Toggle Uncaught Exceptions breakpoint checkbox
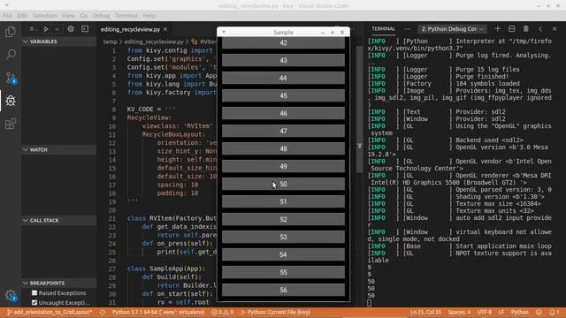Viewport: 566px width, 318px height. point(34,302)
